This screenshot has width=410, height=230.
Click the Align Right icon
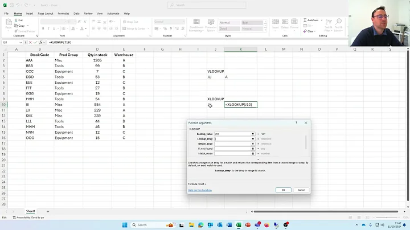coord(105,28)
